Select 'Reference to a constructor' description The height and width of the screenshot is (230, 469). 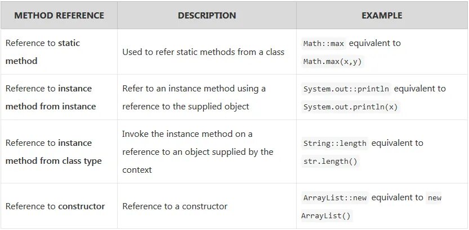pos(175,206)
